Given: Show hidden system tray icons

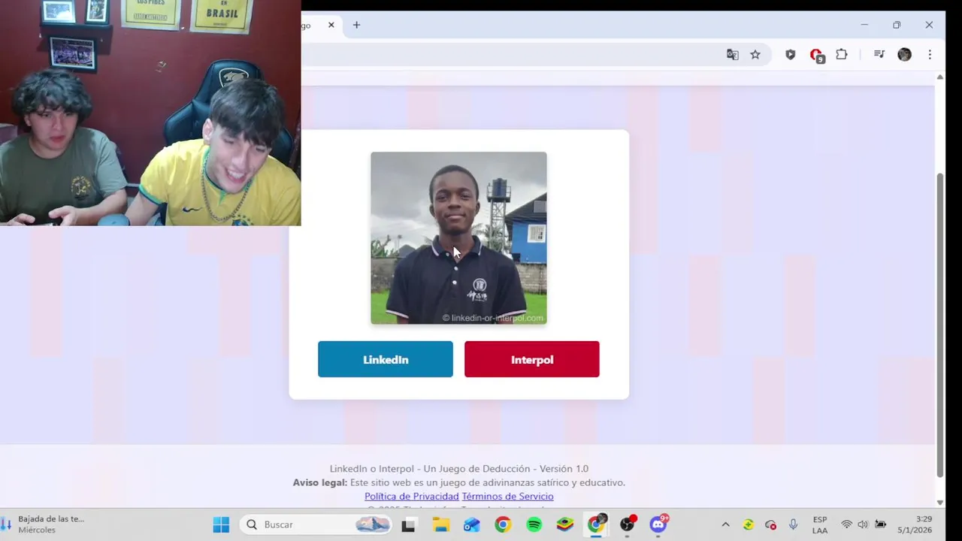Looking at the screenshot, I should [x=725, y=524].
